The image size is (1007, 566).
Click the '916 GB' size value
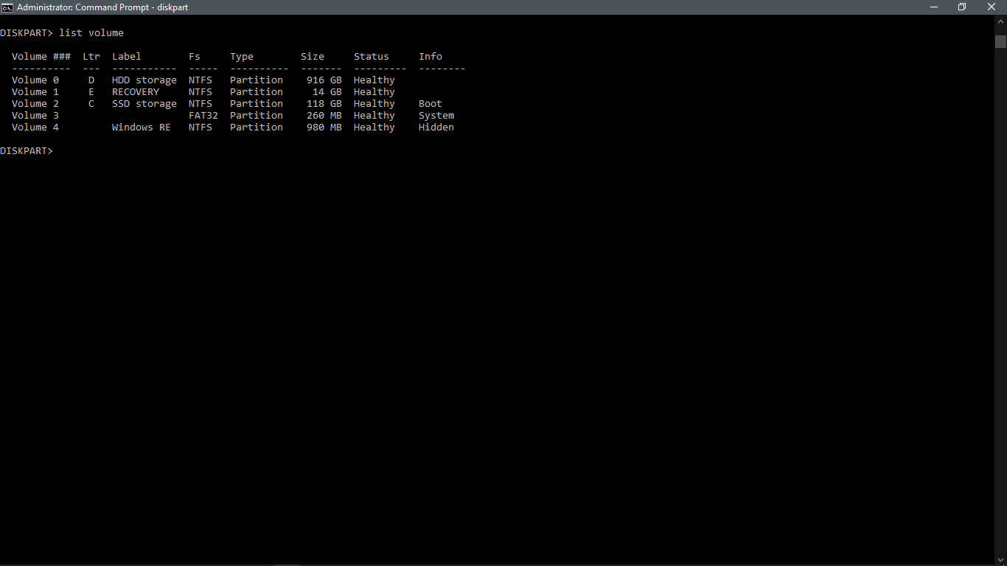(324, 80)
